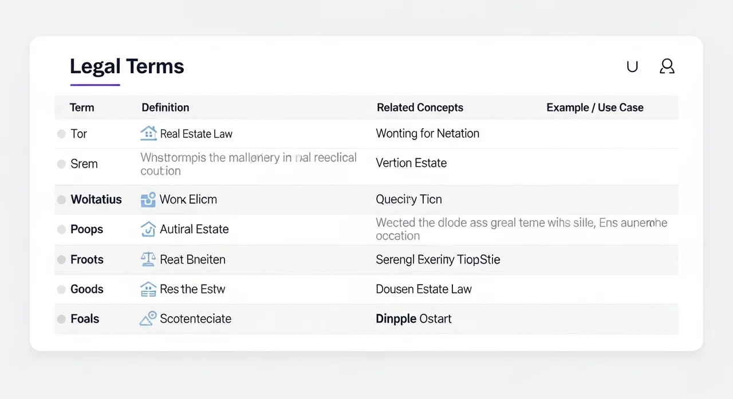Select the radio button for Tor row

(x=61, y=134)
